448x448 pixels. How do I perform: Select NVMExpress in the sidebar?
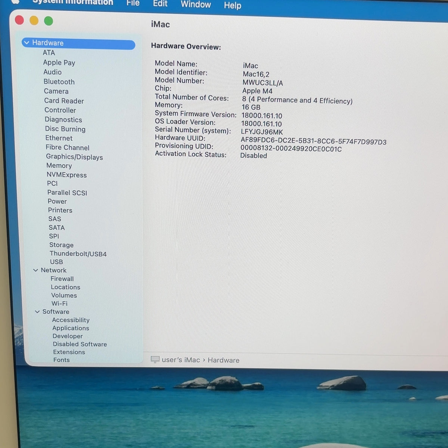click(x=66, y=175)
